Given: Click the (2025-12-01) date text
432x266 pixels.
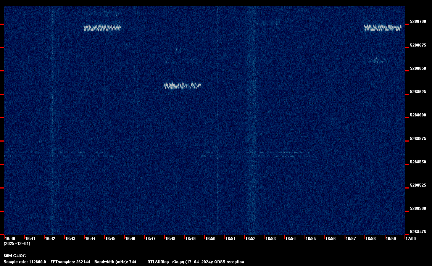Looking at the screenshot, I should pyautogui.click(x=17, y=243).
